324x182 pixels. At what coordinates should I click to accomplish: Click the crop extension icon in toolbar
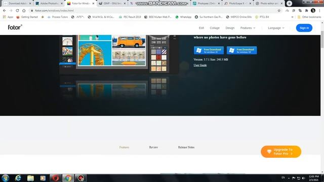[300, 11]
